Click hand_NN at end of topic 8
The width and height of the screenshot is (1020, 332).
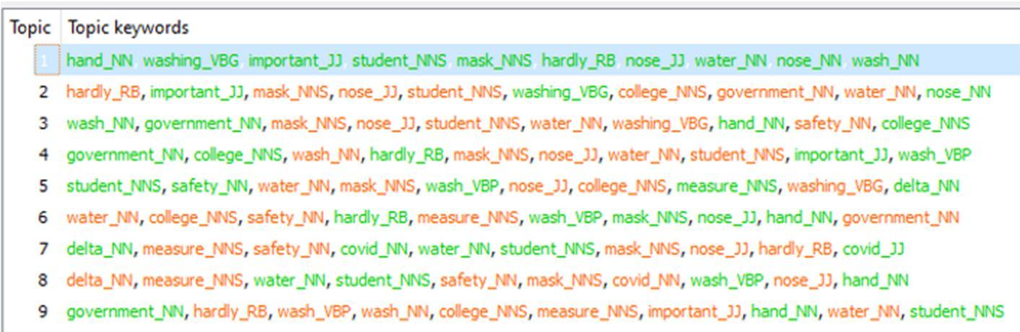(875, 280)
